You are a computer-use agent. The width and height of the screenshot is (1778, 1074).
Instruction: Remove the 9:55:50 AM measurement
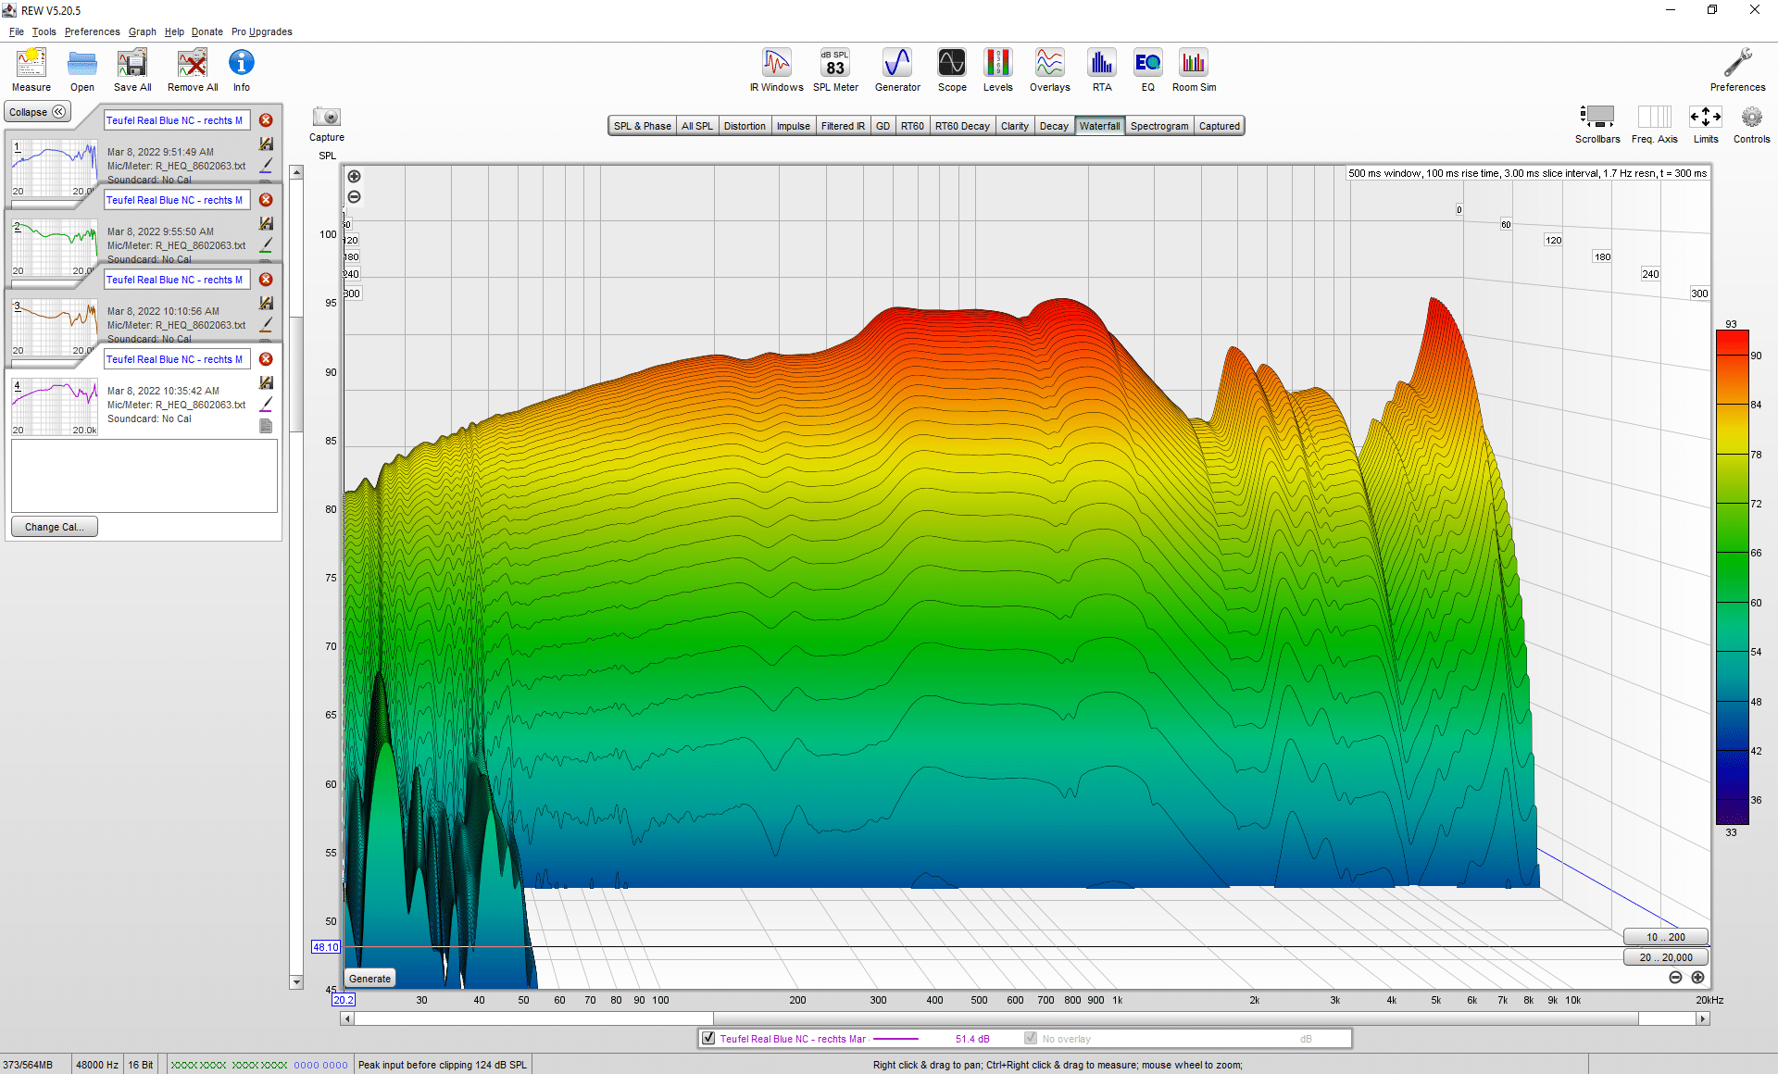pos(266,200)
